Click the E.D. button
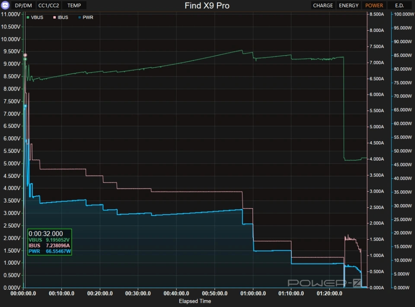This screenshot has width=415, height=307. [x=399, y=6]
